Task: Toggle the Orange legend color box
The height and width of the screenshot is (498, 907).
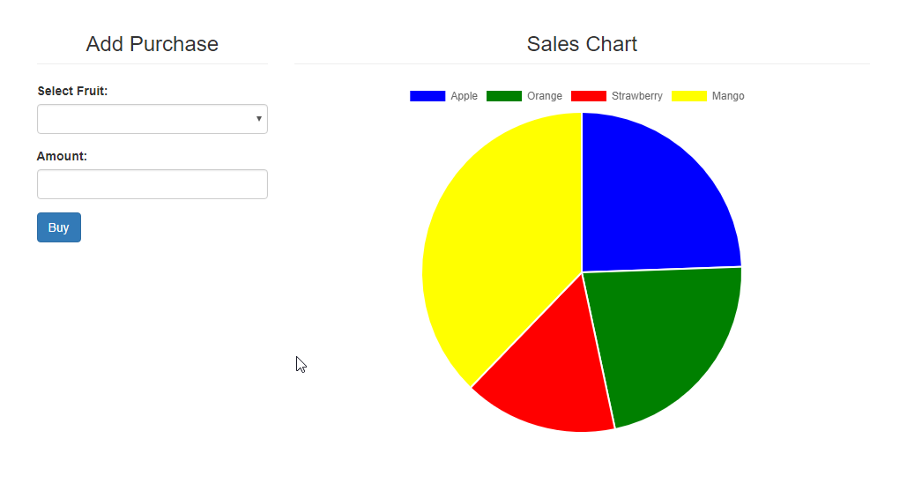Action: click(x=504, y=96)
